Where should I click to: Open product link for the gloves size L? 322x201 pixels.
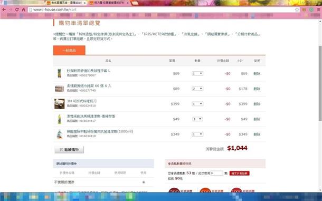click(x=89, y=71)
